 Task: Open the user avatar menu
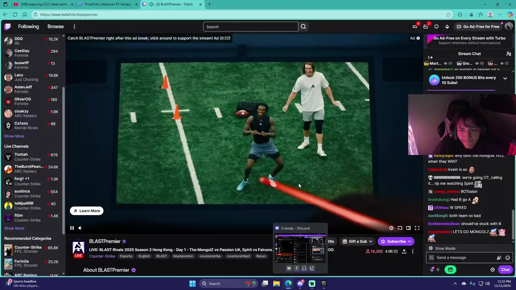pyautogui.click(x=508, y=27)
